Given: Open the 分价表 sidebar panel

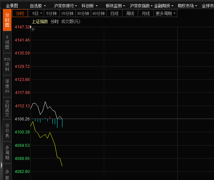Looking at the screenshot, I should coord(7,130).
